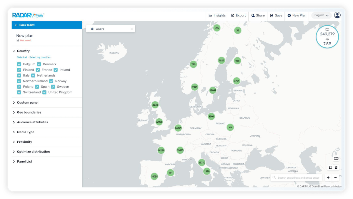This screenshot has width=353, height=199.
Task: Click the ruler measure tool icon
Action: 336,158
